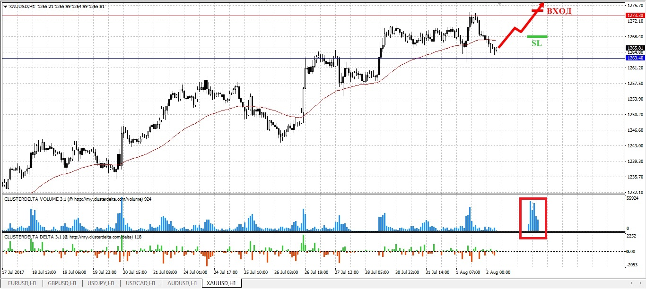Click the 24 Jul 01:00 time label

click(196, 272)
